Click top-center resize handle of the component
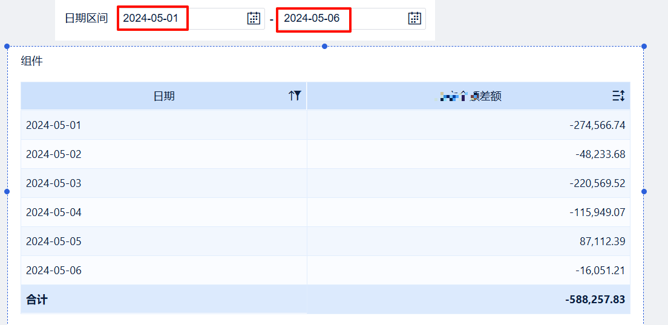The width and height of the screenshot is (668, 325). click(x=325, y=46)
